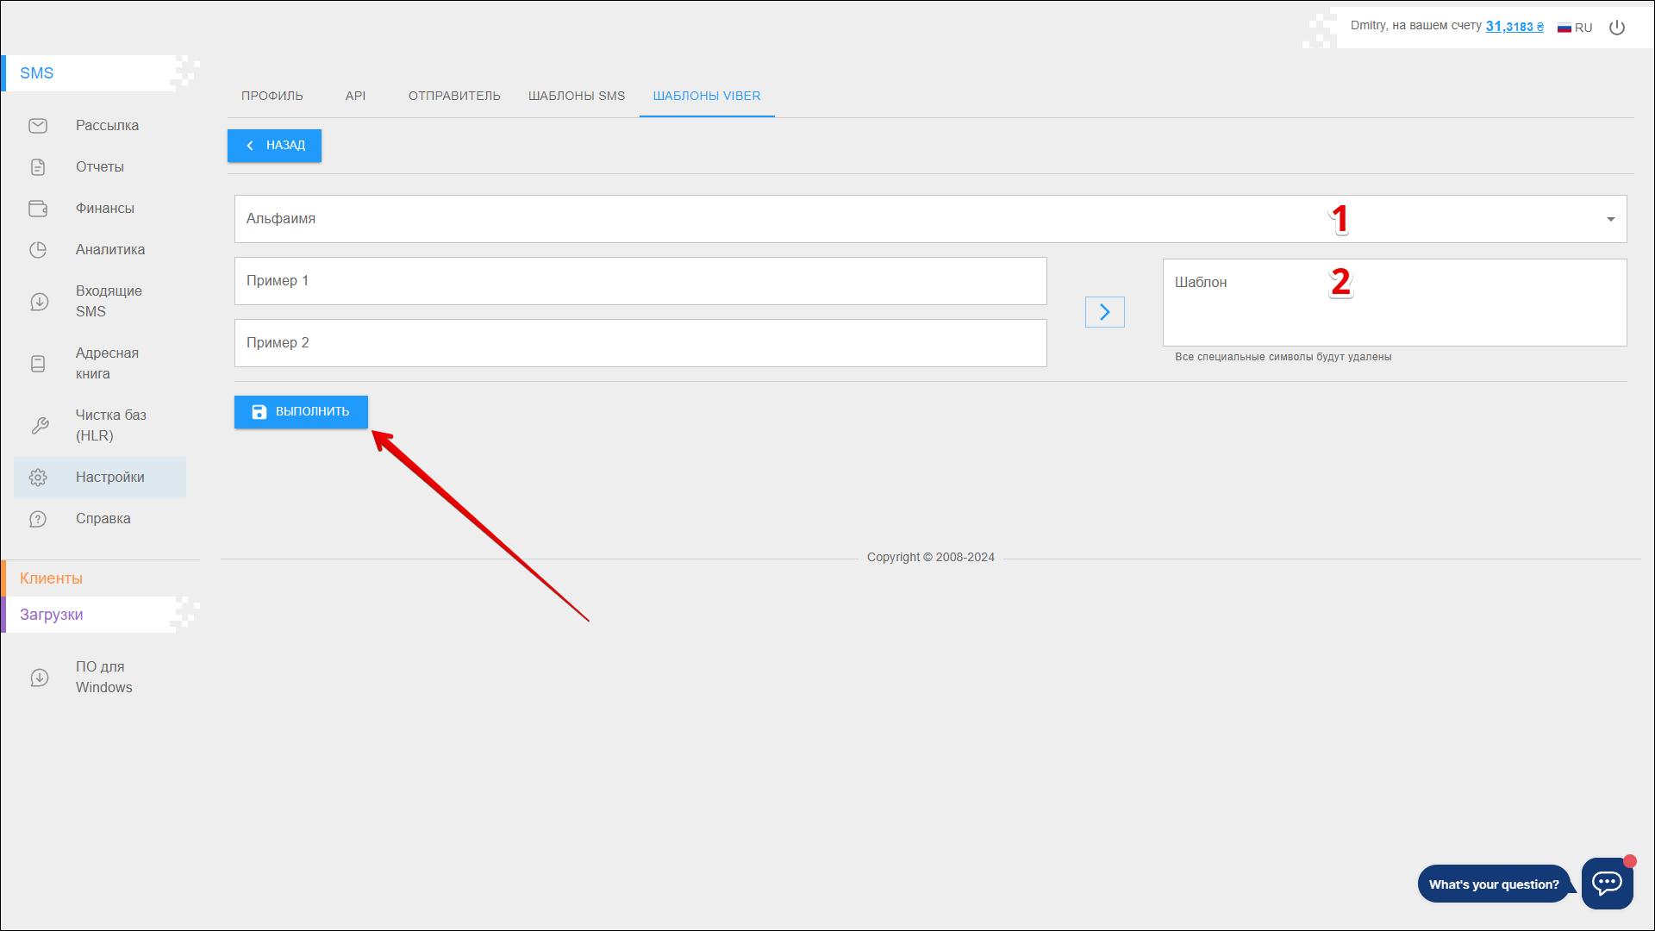Screen dimensions: 1655x931
Task: Open Отчеты via its document icon
Action: pyautogui.click(x=38, y=167)
